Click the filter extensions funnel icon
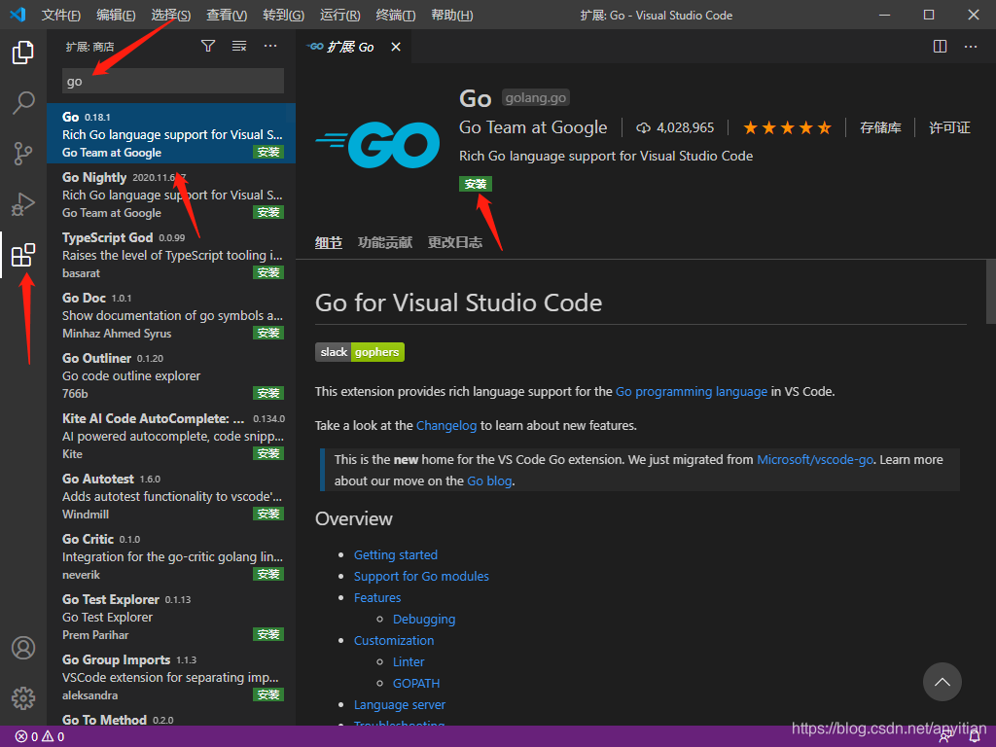Screen dimensions: 996x747 (208, 46)
